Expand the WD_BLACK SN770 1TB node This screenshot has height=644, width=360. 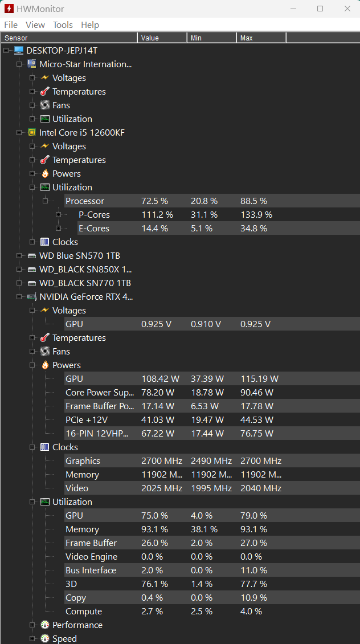[x=19, y=283]
